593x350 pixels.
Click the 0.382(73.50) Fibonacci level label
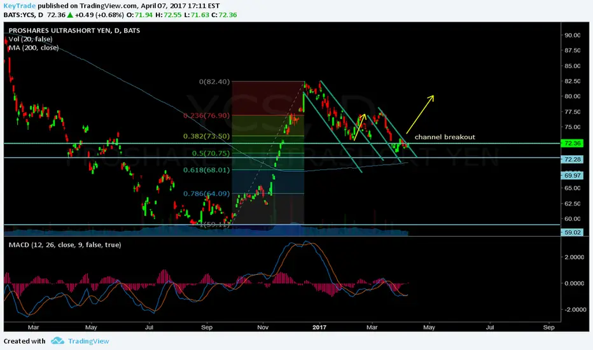[x=207, y=136]
